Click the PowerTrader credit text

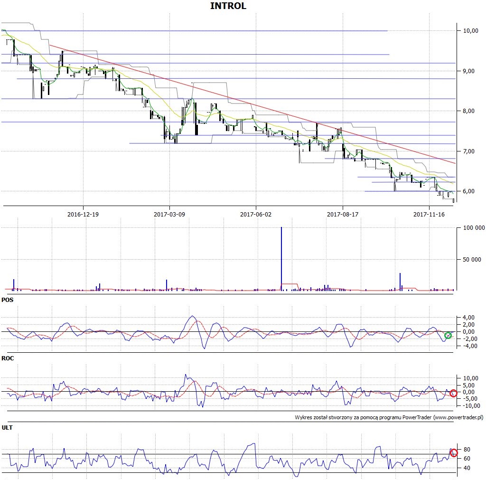pos(389,417)
